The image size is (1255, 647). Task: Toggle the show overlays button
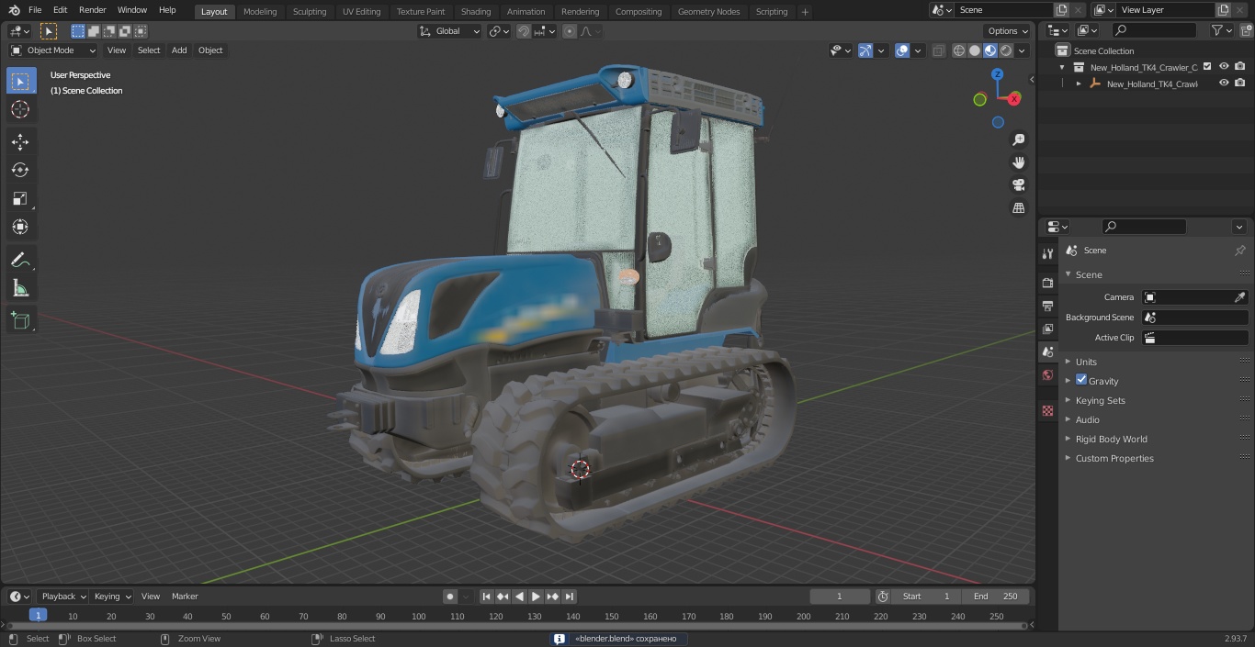tap(902, 50)
